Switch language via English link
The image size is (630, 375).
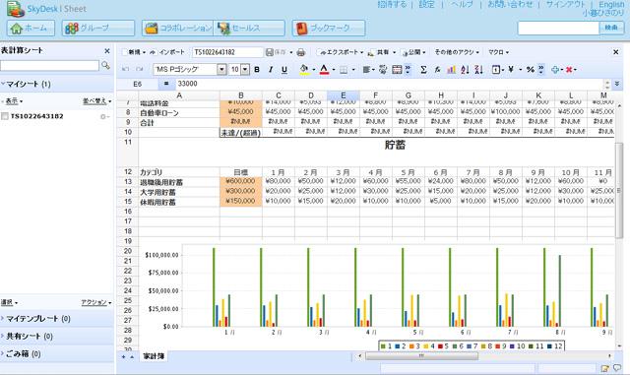(611, 4)
